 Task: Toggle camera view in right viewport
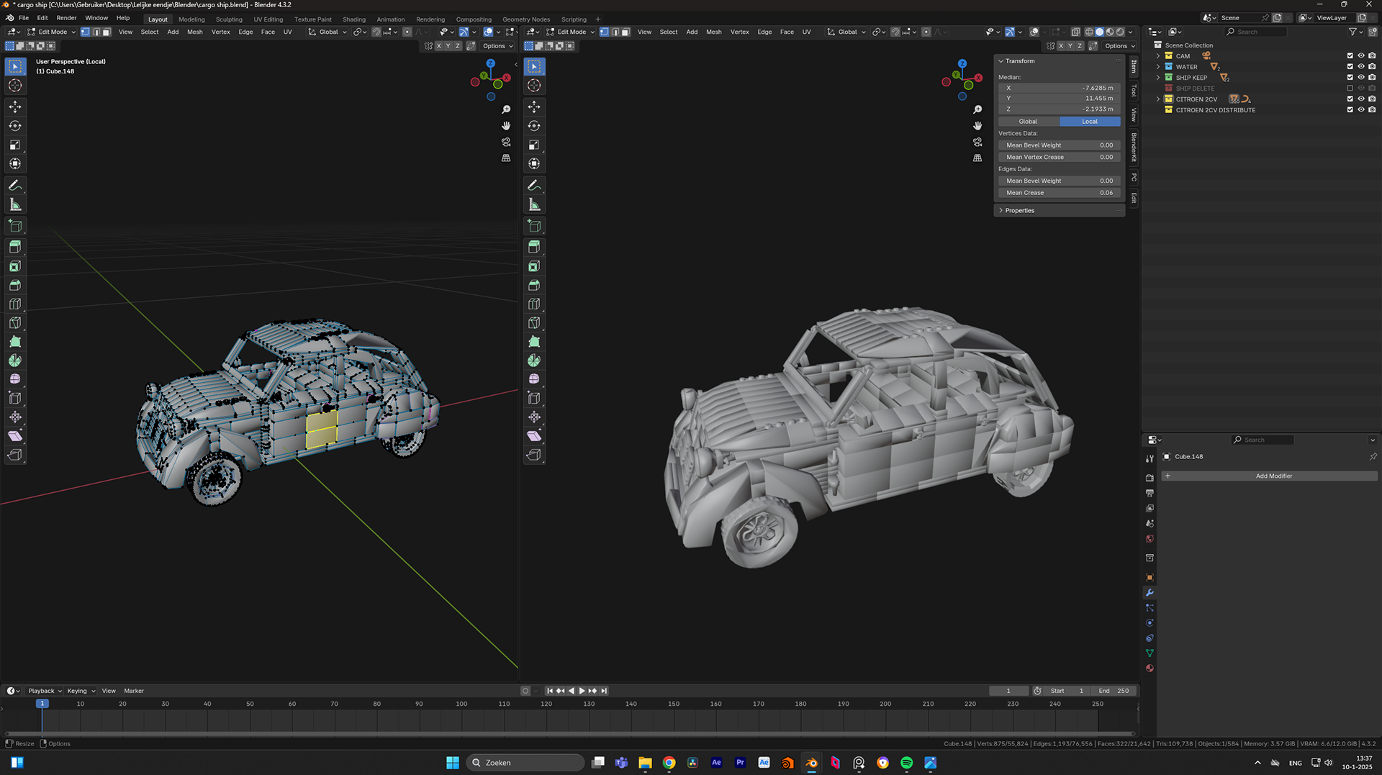(x=977, y=142)
